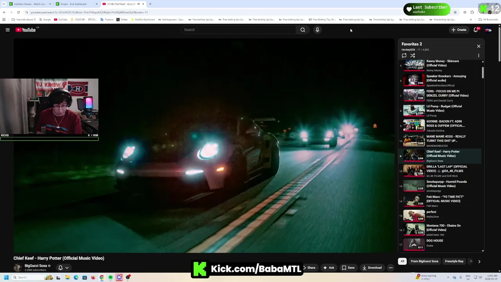
Task: Open Importés depuis IE bookmark folder
Action: [23, 20]
